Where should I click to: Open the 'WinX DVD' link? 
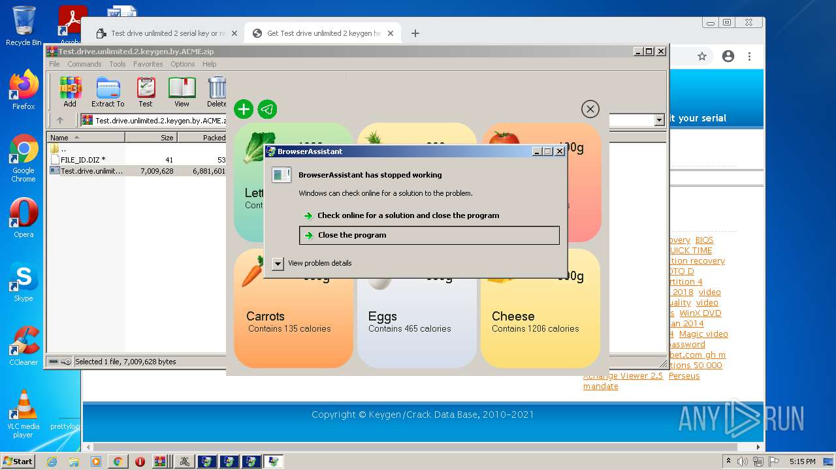pos(700,313)
